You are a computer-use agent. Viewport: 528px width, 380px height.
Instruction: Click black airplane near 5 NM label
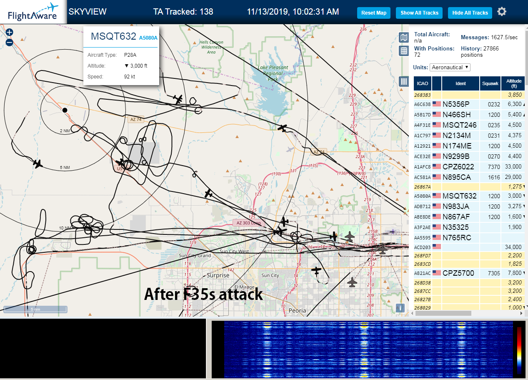(38, 164)
